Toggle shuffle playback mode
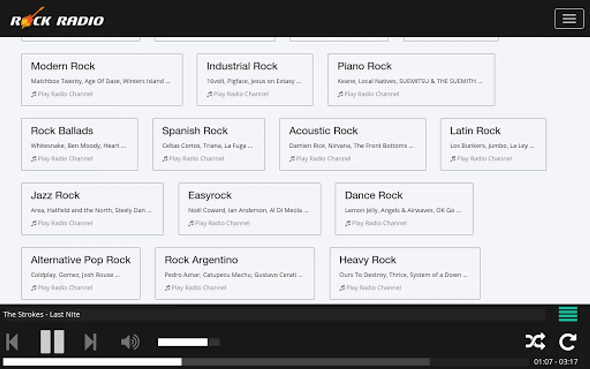590x369 pixels. pyautogui.click(x=535, y=342)
